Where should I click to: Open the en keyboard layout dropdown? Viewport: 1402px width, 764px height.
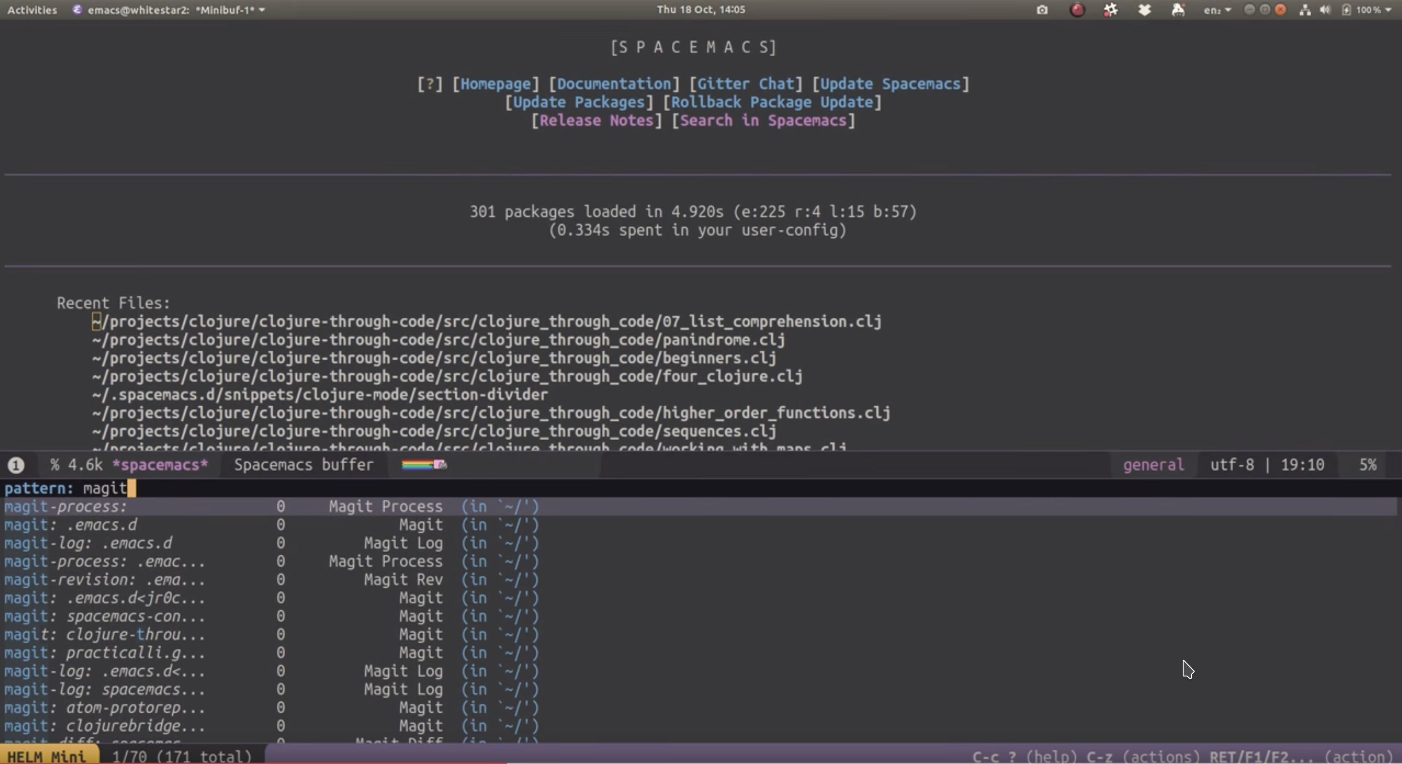coord(1217,10)
